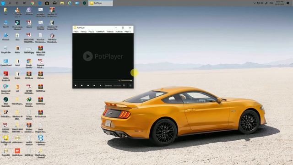This screenshot has width=293, height=165.
Task: Open the File menu in PotPlayer
Action: coord(76,32)
